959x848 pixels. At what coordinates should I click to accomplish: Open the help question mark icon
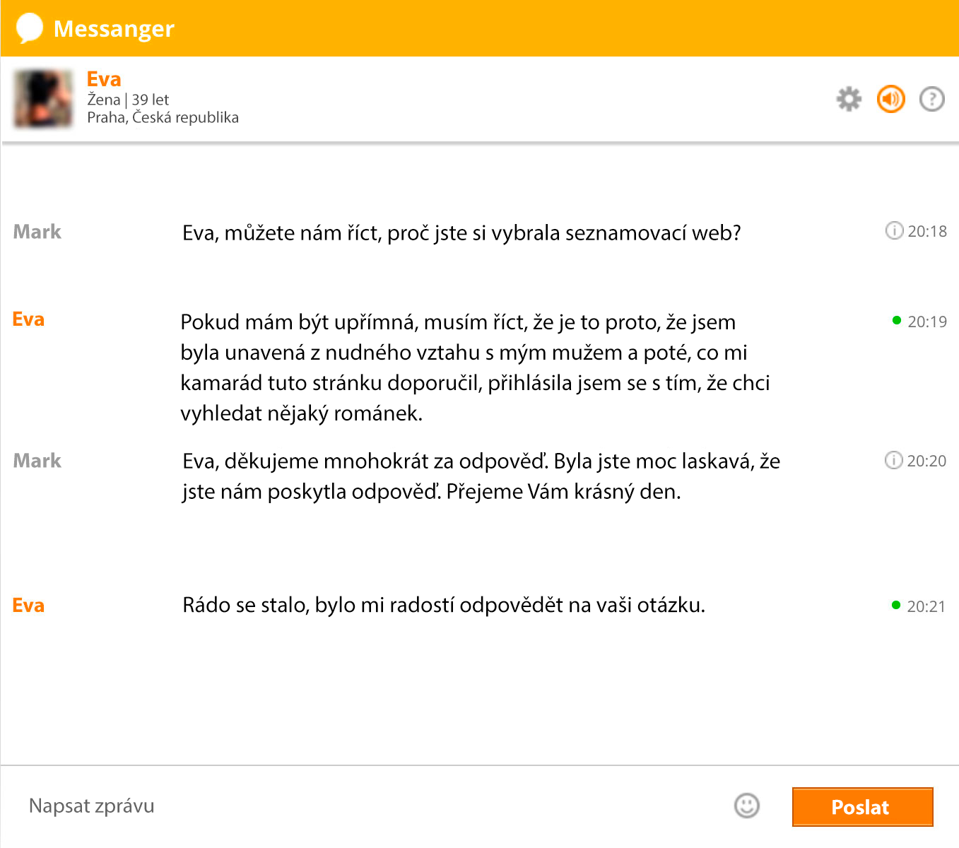tap(931, 99)
